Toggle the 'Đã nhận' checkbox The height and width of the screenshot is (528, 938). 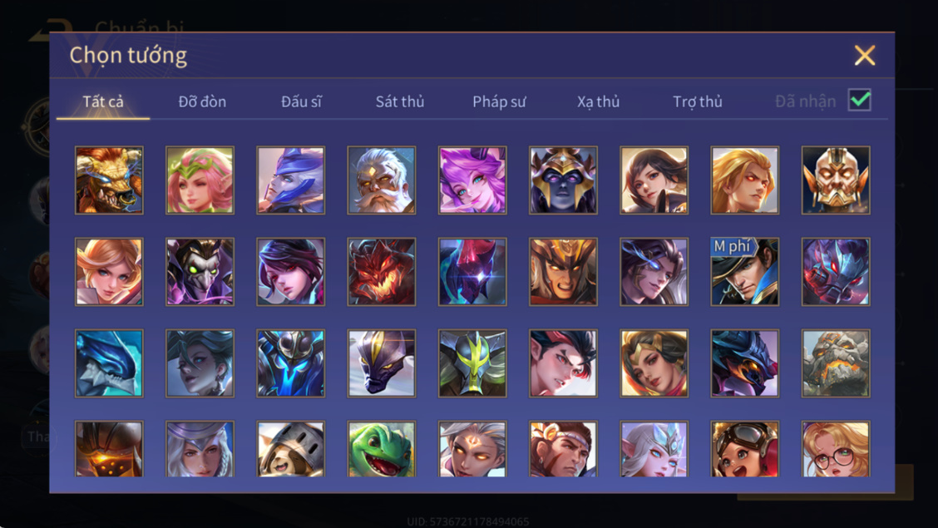coord(859,100)
